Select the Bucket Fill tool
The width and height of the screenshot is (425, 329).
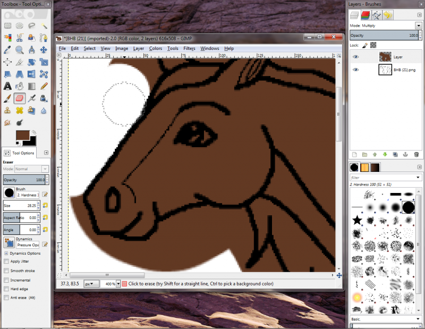pos(20,86)
